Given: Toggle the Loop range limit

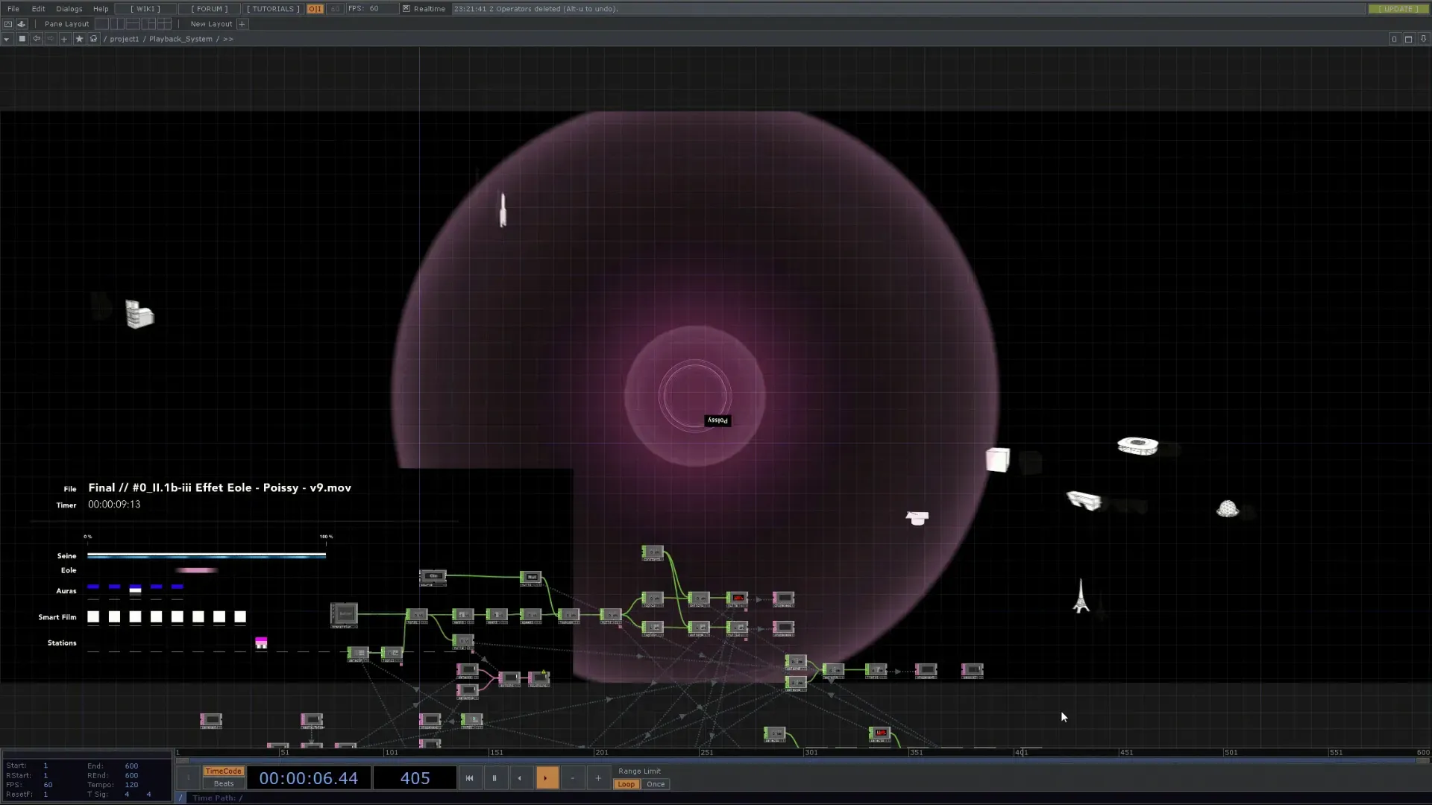Looking at the screenshot, I should point(626,784).
